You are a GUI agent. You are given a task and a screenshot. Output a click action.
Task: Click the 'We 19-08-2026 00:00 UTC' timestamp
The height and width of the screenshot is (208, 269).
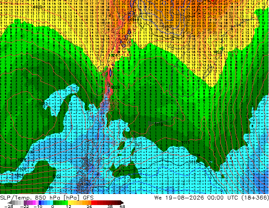tap(197, 198)
